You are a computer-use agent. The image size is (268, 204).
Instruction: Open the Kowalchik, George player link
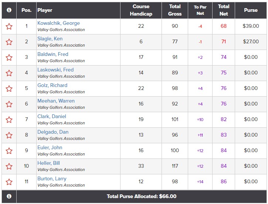[x=59, y=23]
